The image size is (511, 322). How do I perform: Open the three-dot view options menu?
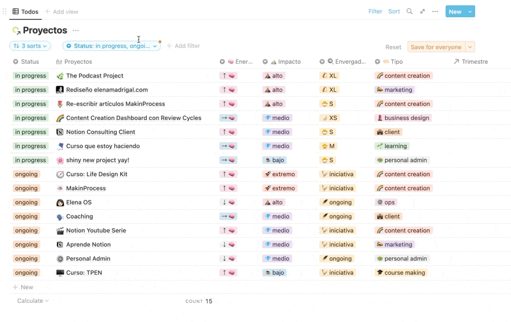pos(435,11)
